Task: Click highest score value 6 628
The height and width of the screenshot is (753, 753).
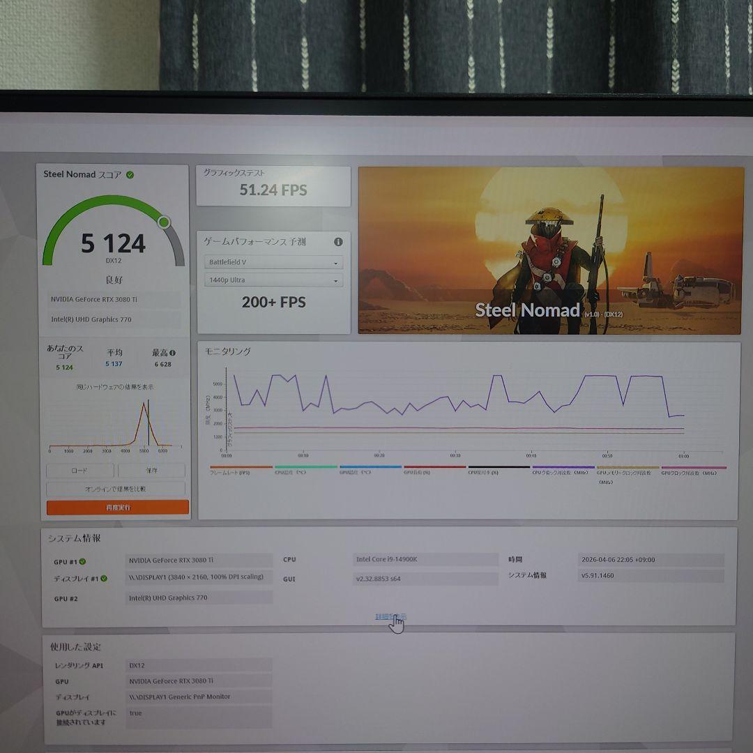Action: [x=162, y=365]
